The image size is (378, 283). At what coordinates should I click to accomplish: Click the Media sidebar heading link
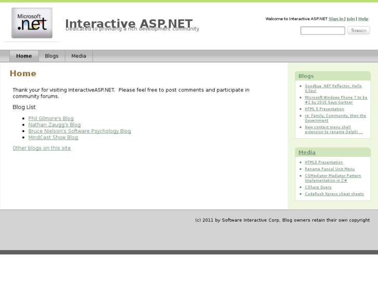tap(307, 152)
